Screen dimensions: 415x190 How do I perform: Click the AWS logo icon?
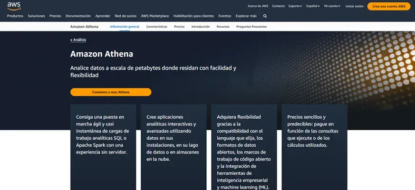13,6
